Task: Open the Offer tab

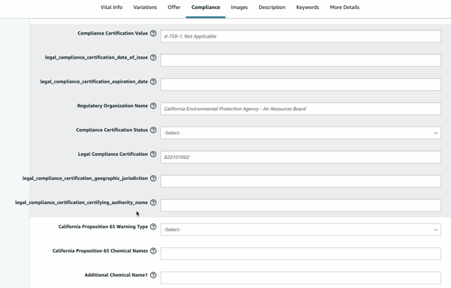Action: tap(174, 7)
